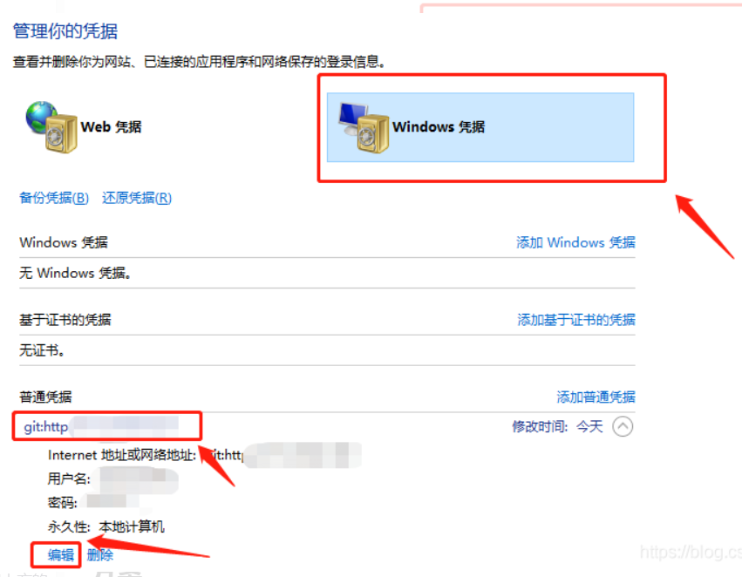Select the Web 凭据 tab label
The height and width of the screenshot is (577, 742).
tap(111, 126)
